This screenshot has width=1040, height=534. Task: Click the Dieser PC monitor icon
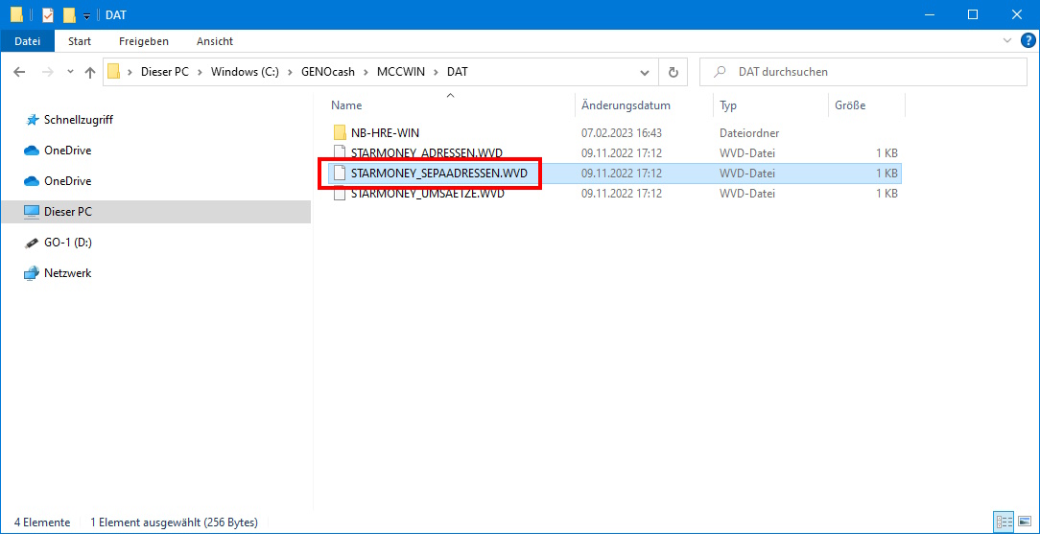pos(31,211)
